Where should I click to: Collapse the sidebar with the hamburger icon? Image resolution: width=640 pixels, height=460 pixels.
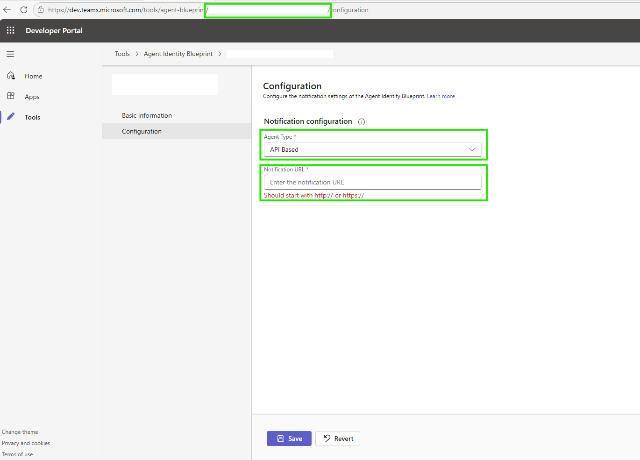tap(10, 54)
